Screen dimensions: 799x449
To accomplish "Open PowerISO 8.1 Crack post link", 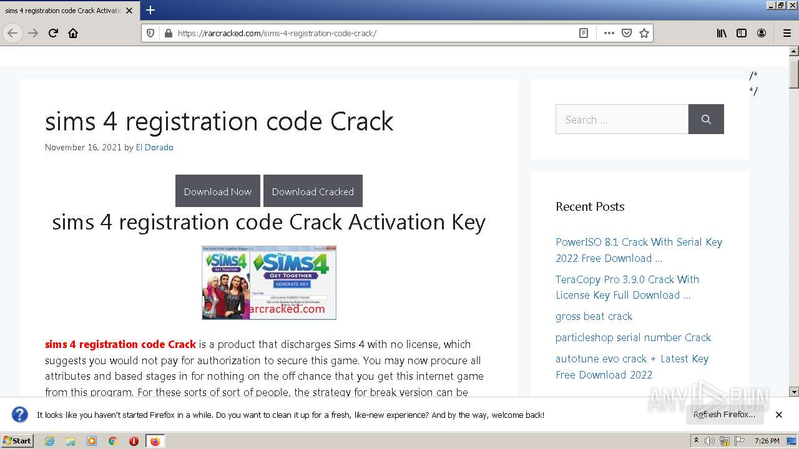I will [639, 250].
